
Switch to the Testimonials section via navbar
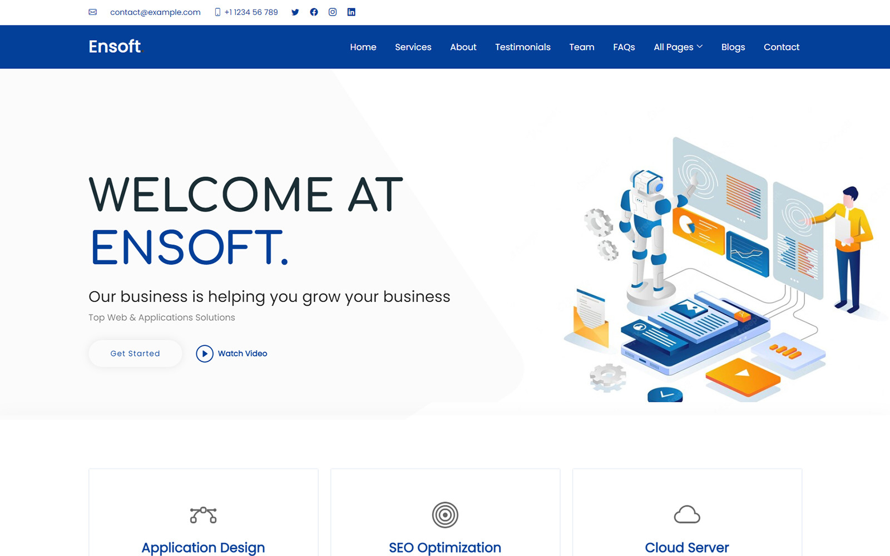522,47
